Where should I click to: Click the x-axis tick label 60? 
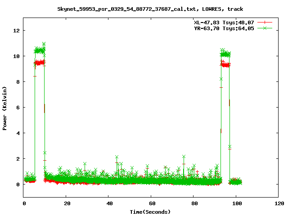click(x=152, y=203)
